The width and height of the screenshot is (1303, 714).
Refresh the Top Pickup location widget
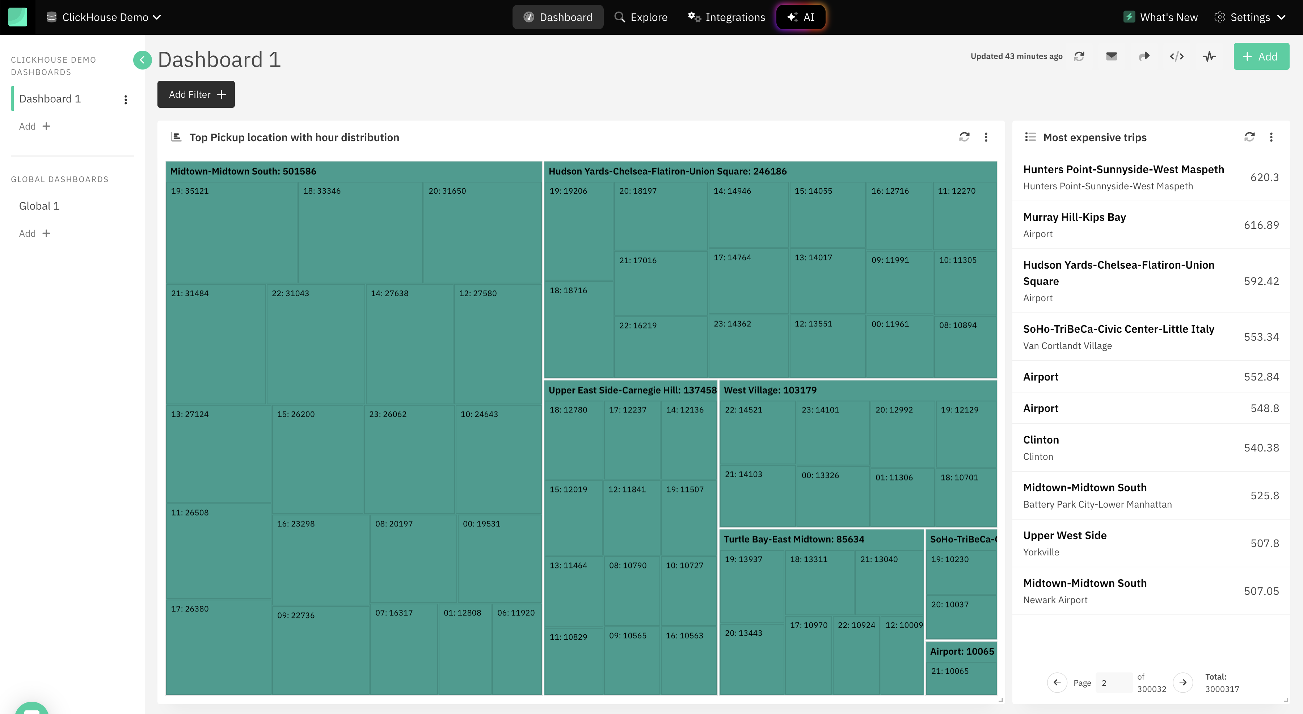pos(964,137)
